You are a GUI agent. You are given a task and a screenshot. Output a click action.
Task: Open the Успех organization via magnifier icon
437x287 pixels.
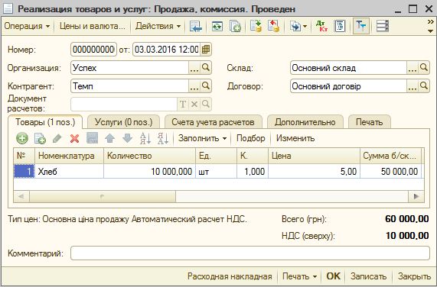tap(206, 68)
